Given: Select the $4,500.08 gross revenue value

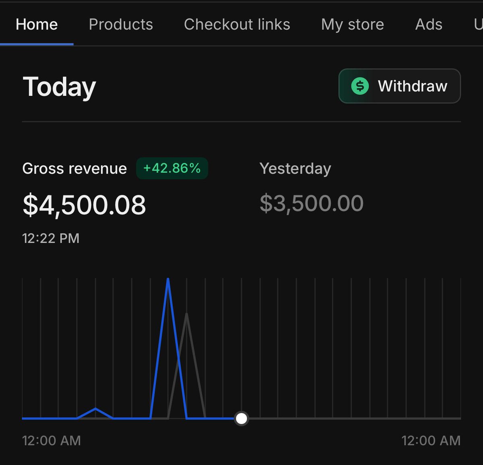Looking at the screenshot, I should pyautogui.click(x=84, y=205).
